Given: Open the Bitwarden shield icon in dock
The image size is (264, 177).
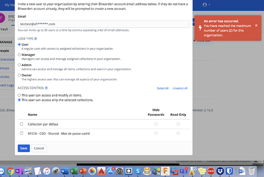Looking at the screenshot, I should (229, 171).
